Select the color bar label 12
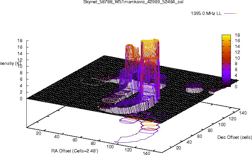The image size is (252, 155). pos(237,52)
